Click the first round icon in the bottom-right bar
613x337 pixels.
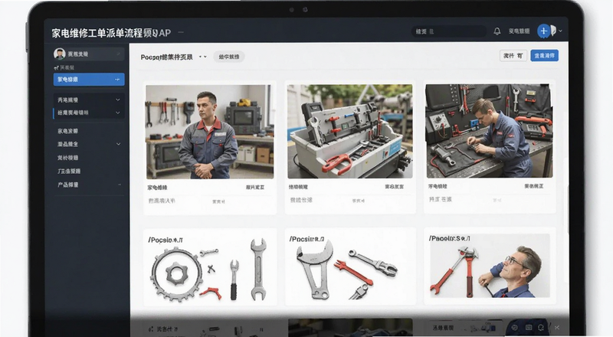pyautogui.click(x=515, y=328)
